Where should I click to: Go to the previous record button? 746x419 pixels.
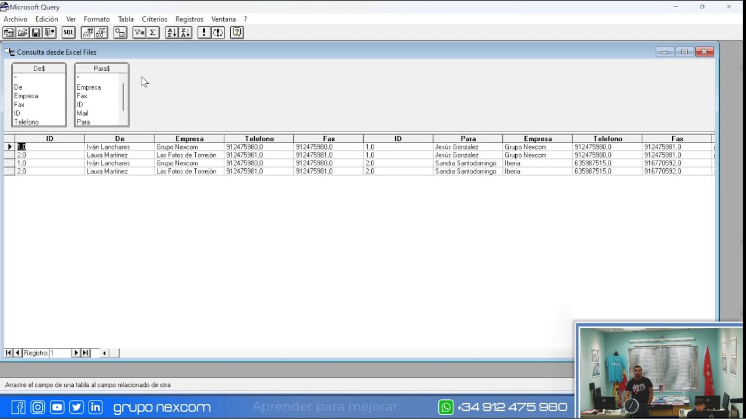pos(17,353)
